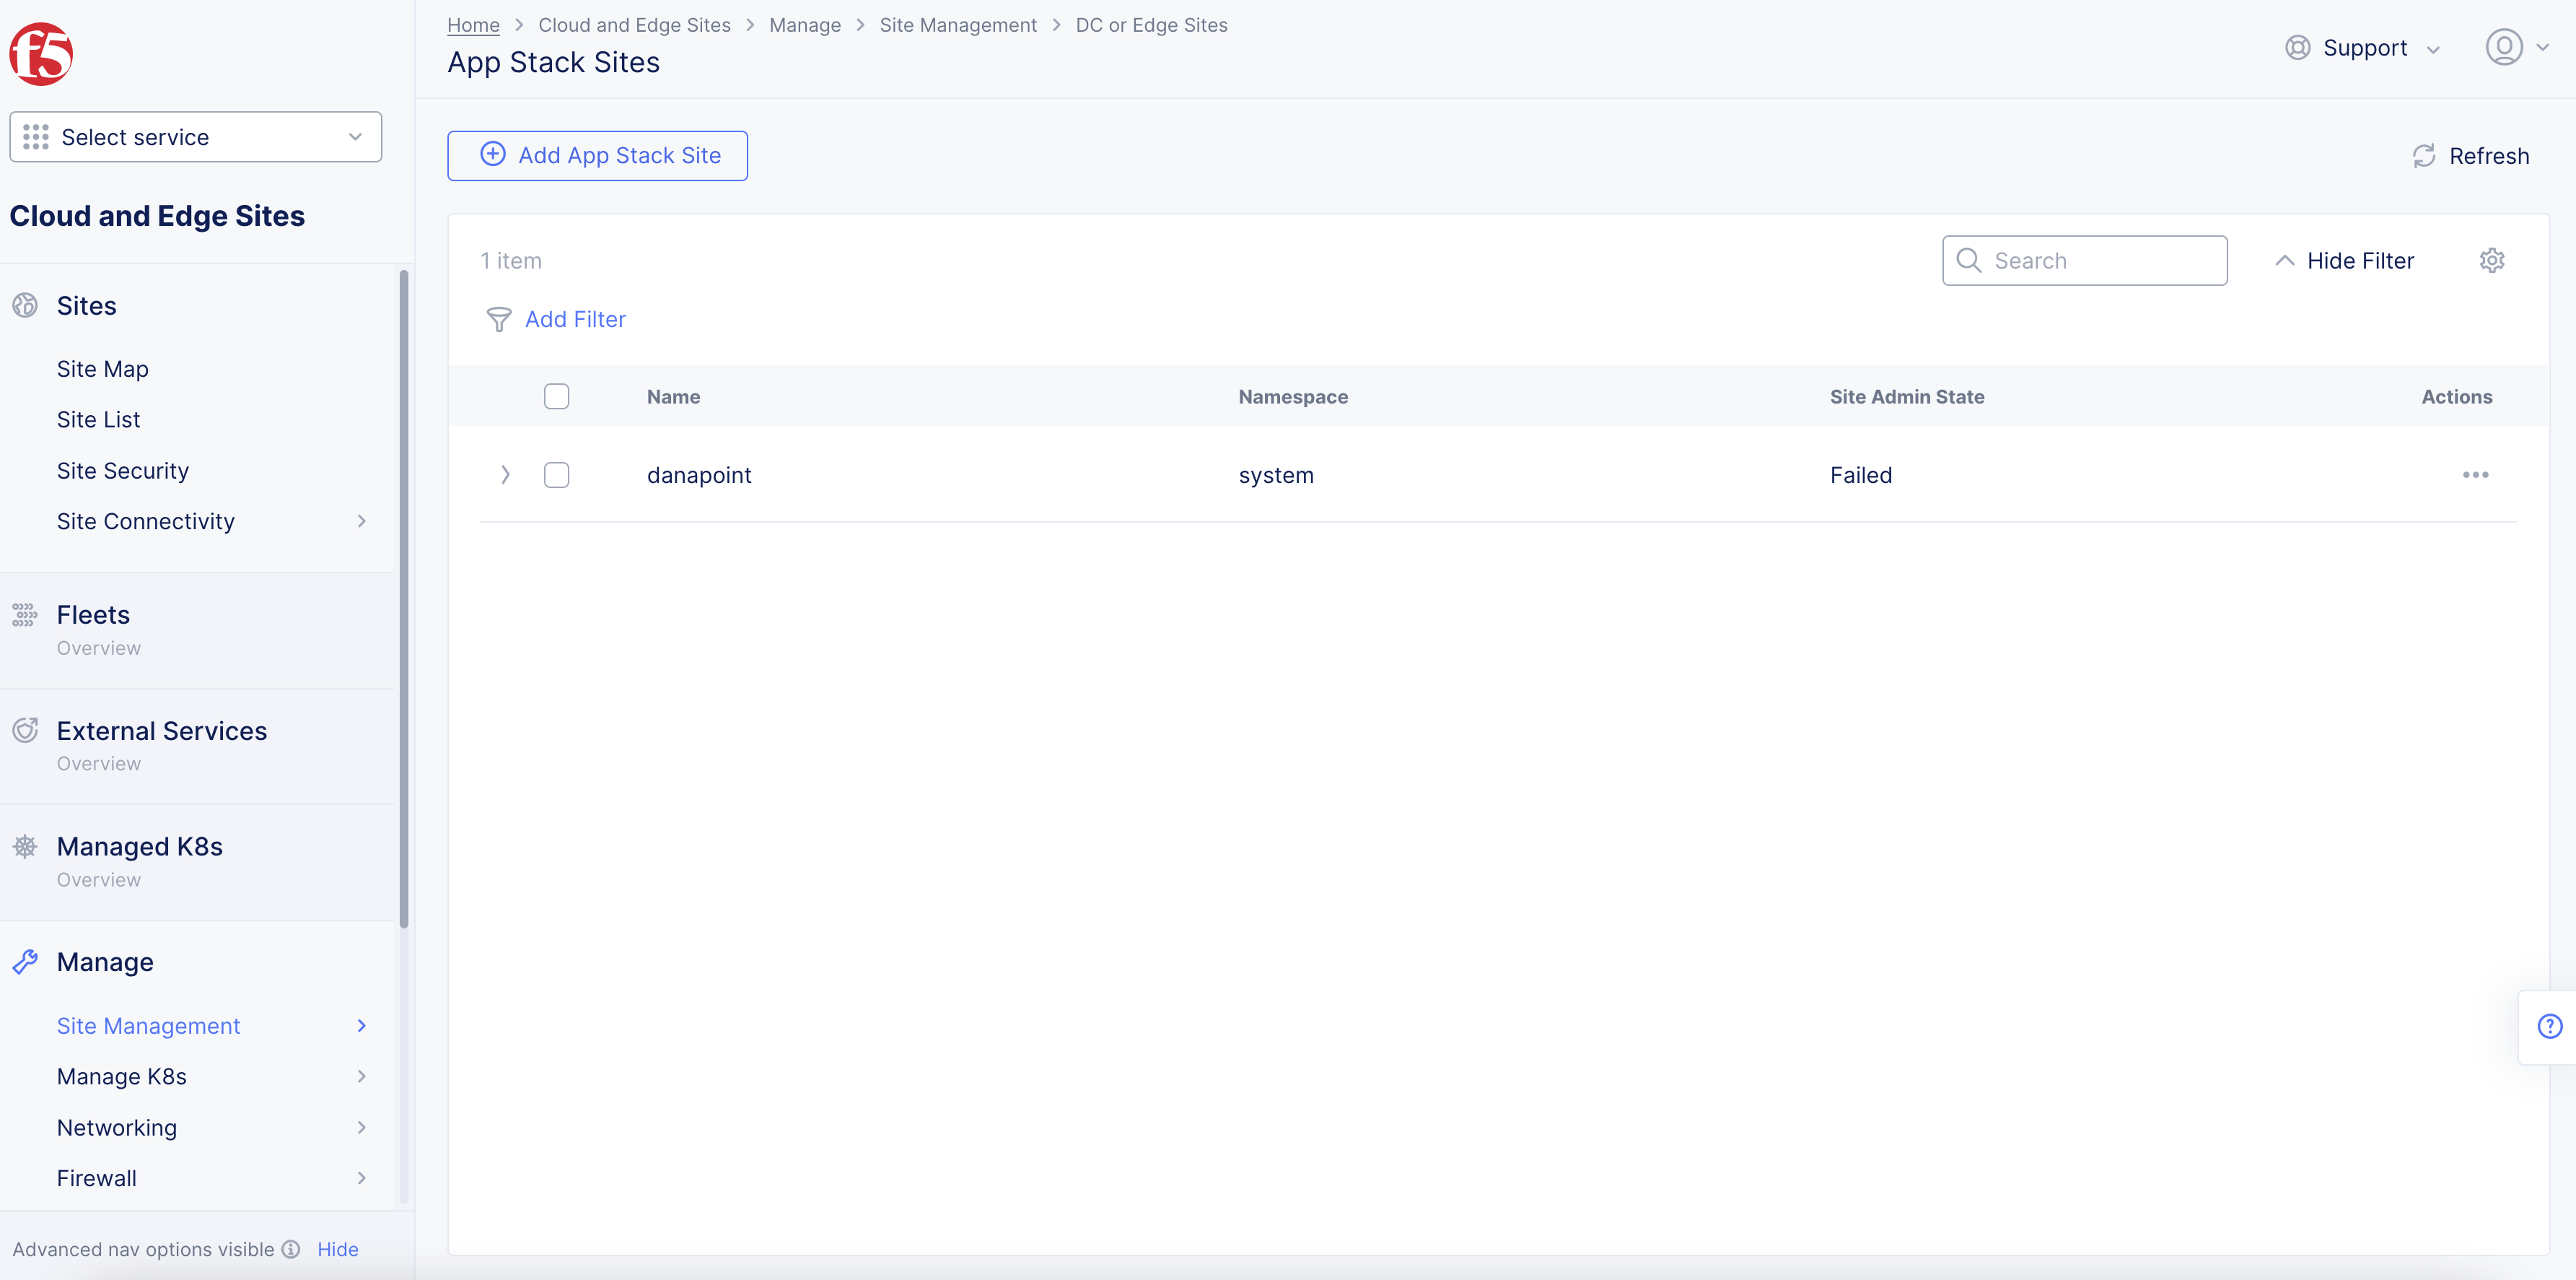The width and height of the screenshot is (2576, 1280).
Task: Open Networking under Manage
Action: 116,1127
